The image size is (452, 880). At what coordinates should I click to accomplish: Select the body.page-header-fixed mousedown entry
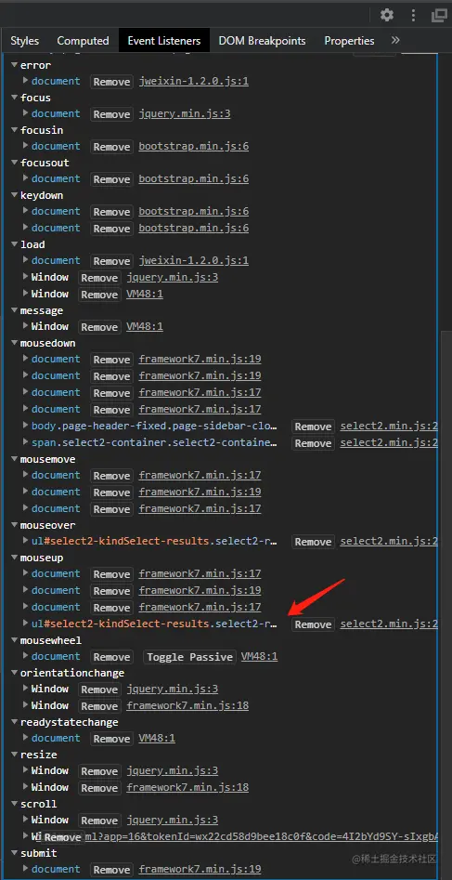(152, 426)
